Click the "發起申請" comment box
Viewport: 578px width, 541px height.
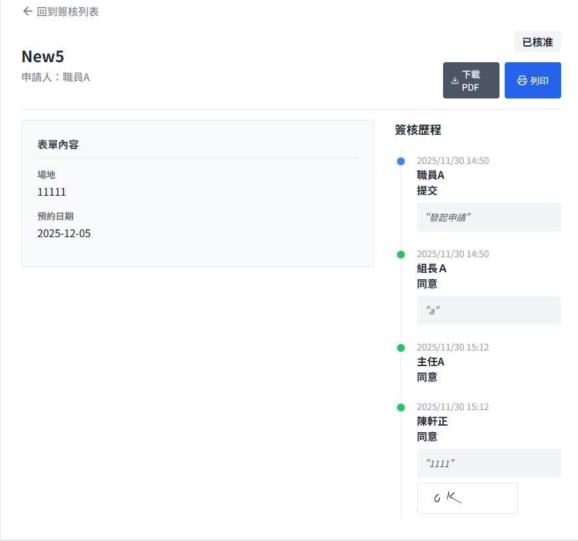[488, 217]
